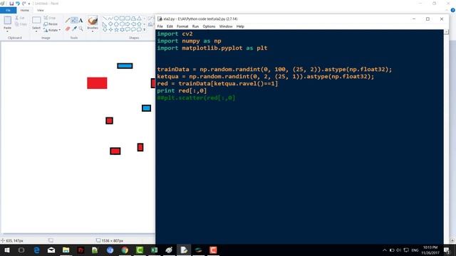This screenshot has height=256, width=456.
Task: Click the Undo icon in Paint title bar
Action: point(17,4)
